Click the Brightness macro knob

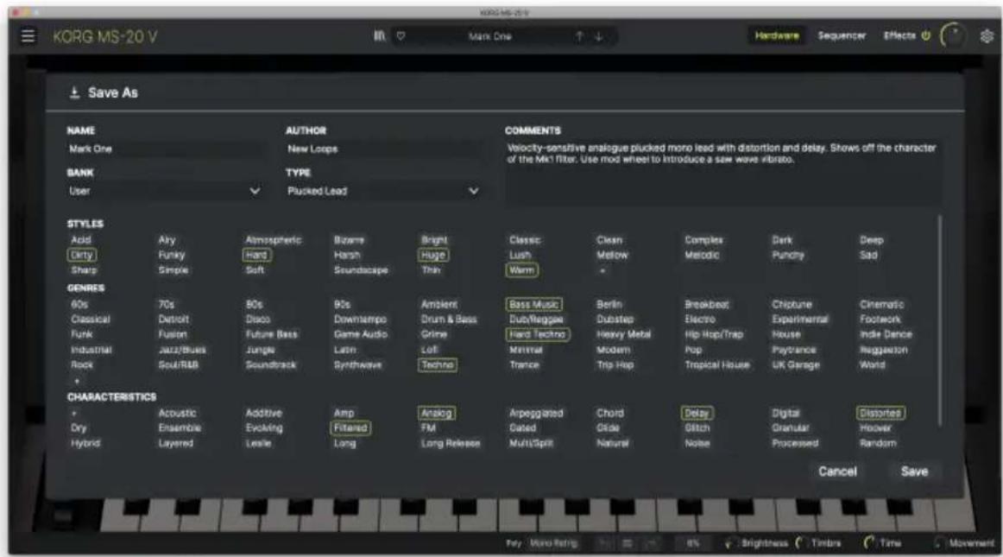point(730,543)
